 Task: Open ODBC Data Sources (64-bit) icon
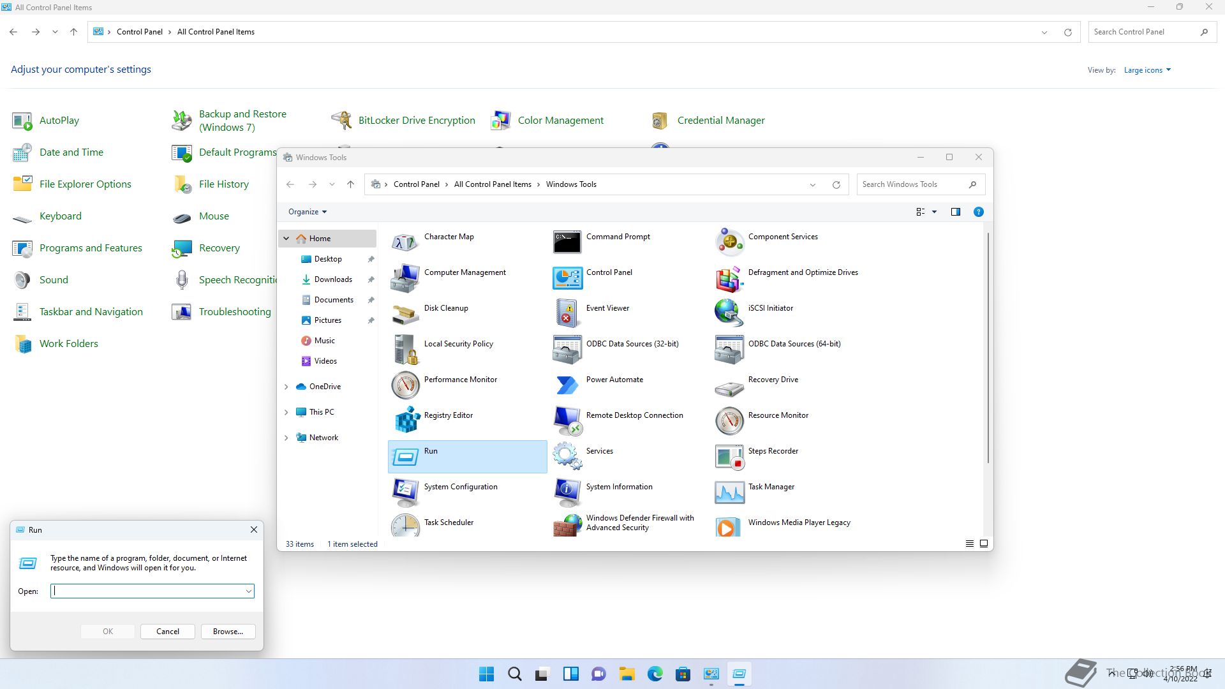click(729, 350)
